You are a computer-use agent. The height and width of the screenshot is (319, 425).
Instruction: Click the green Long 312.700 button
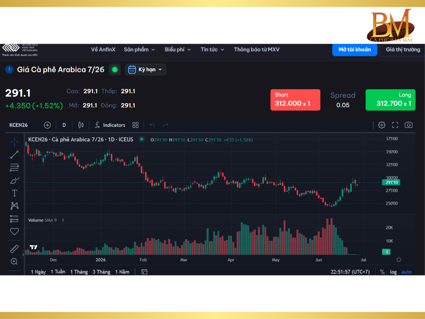click(390, 100)
